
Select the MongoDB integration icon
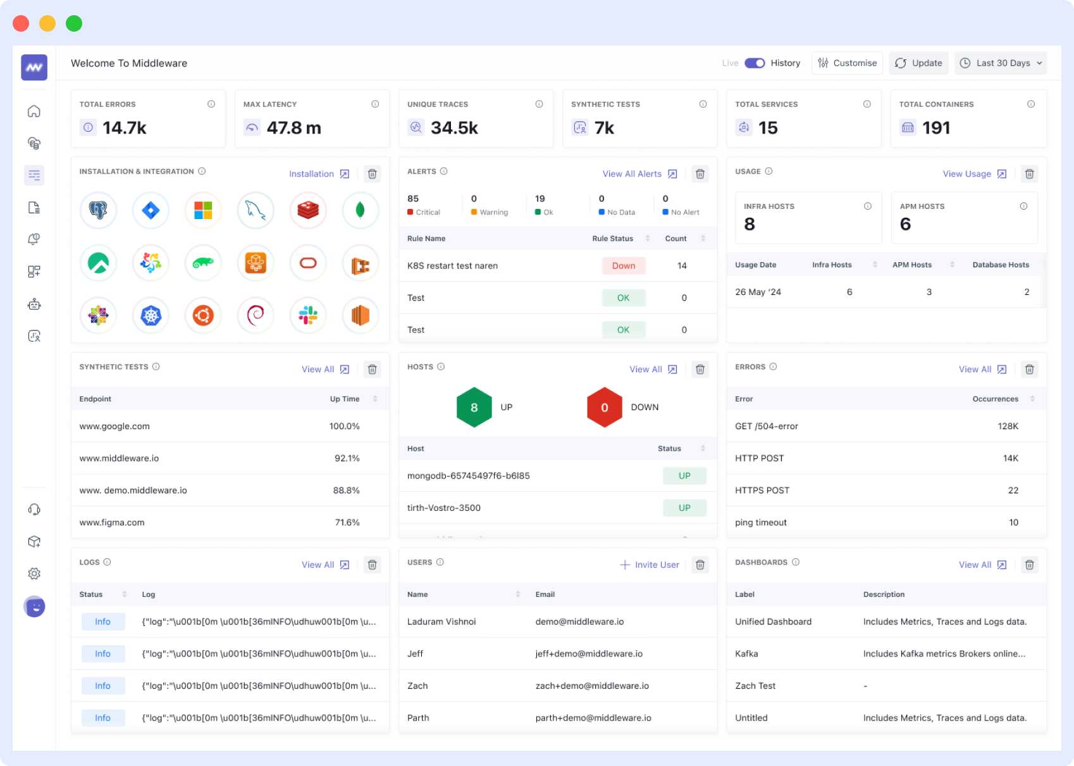[360, 210]
